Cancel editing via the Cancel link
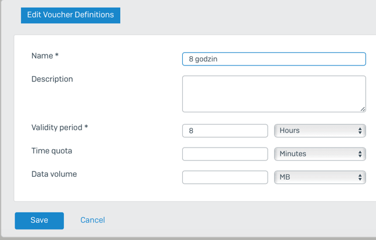Viewport: 376px width, 240px height. click(93, 220)
